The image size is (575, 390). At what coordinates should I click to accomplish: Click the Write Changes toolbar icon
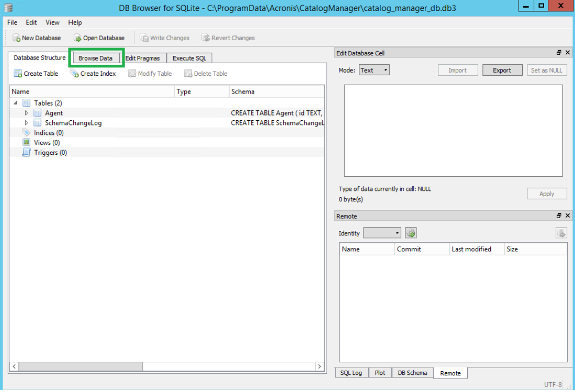pyautogui.click(x=144, y=38)
